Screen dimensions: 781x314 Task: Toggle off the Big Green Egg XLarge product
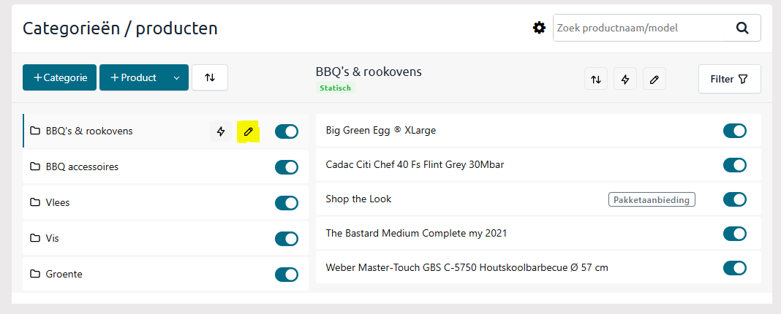tap(735, 131)
